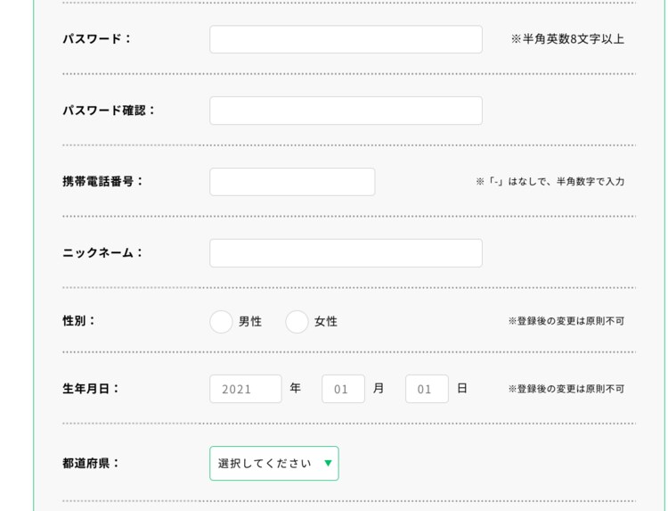The height and width of the screenshot is (511, 668).
Task: Select the ニックネーム text field
Action: click(346, 253)
